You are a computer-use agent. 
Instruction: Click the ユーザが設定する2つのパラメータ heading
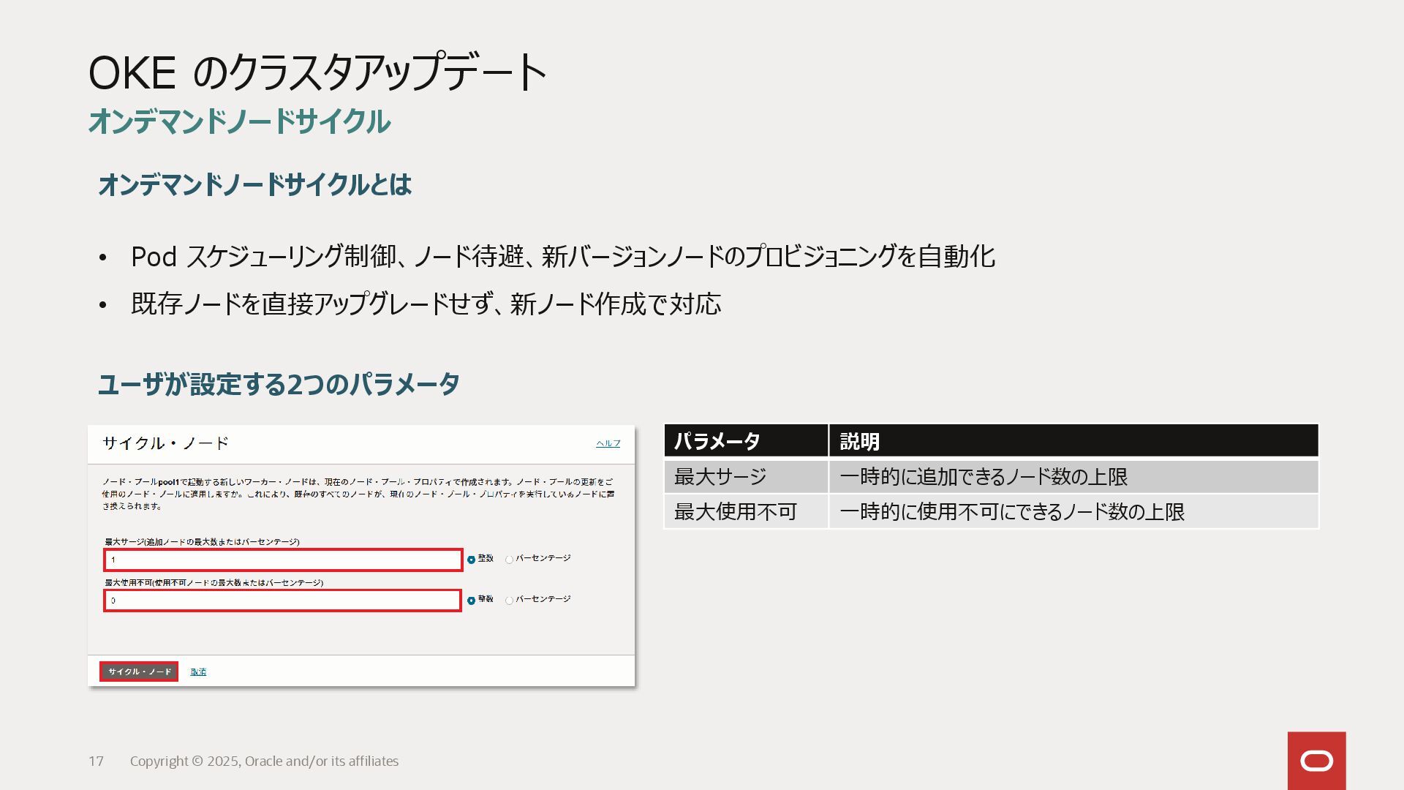tap(279, 384)
